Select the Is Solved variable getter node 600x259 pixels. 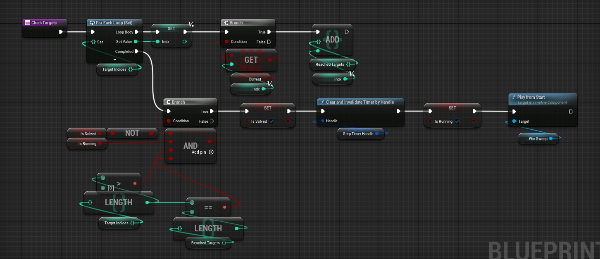[87, 134]
